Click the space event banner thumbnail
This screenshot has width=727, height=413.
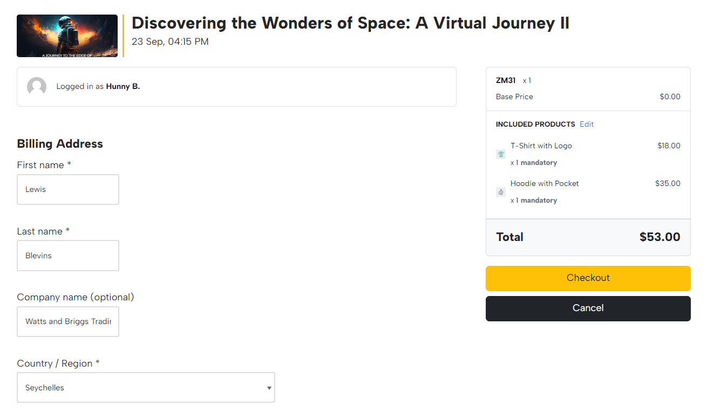tap(67, 36)
